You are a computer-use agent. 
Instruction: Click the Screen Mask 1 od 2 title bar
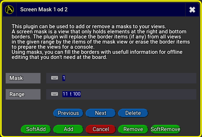click(x=101, y=10)
